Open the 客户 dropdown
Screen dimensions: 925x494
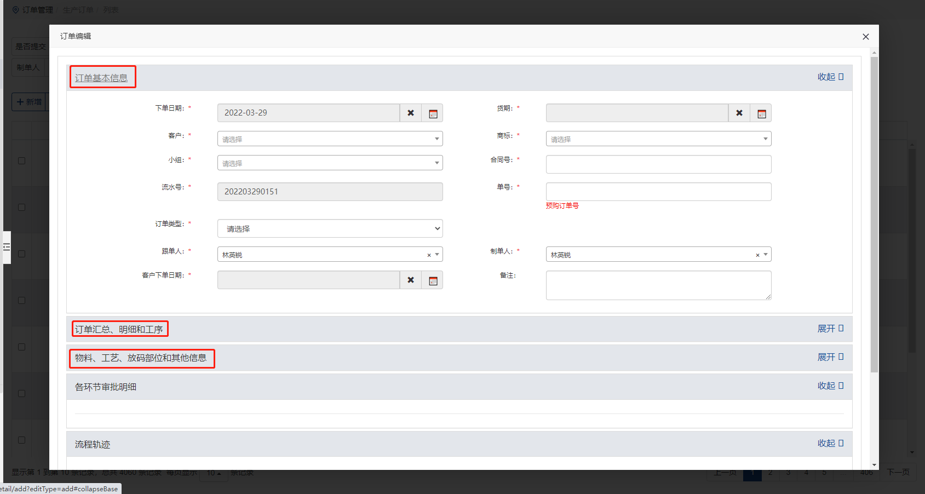(x=330, y=139)
